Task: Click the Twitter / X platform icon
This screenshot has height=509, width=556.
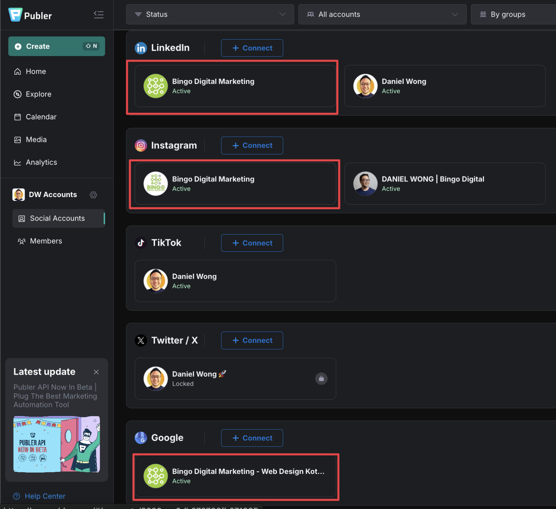Action: click(x=141, y=340)
